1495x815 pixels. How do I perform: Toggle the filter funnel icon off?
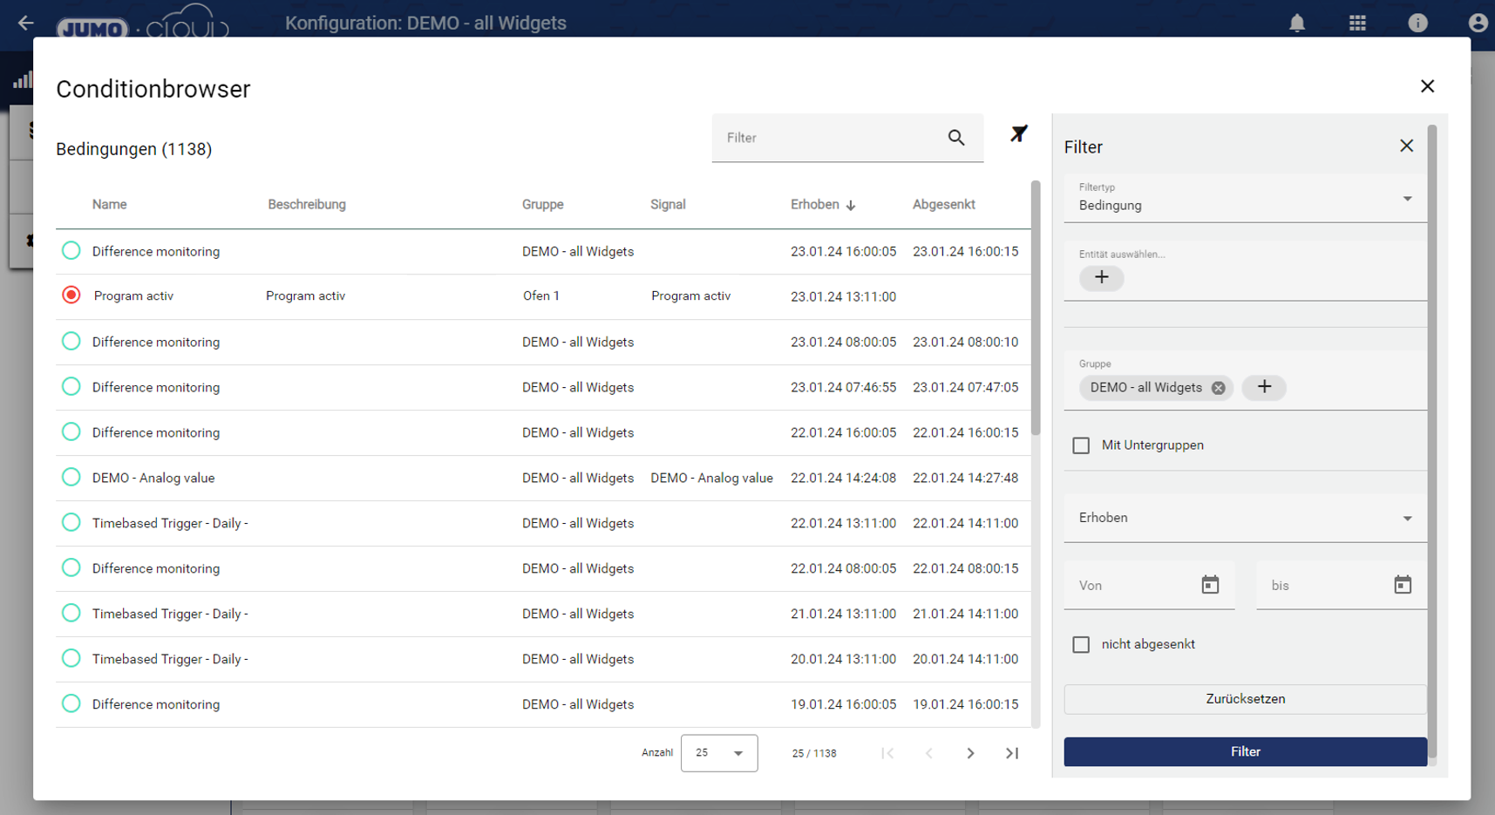(x=1018, y=134)
